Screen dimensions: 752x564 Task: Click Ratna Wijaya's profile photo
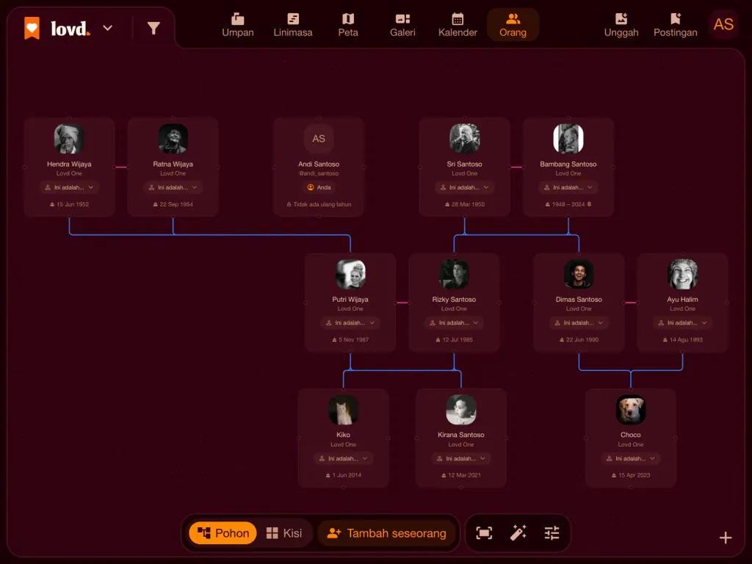click(173, 139)
